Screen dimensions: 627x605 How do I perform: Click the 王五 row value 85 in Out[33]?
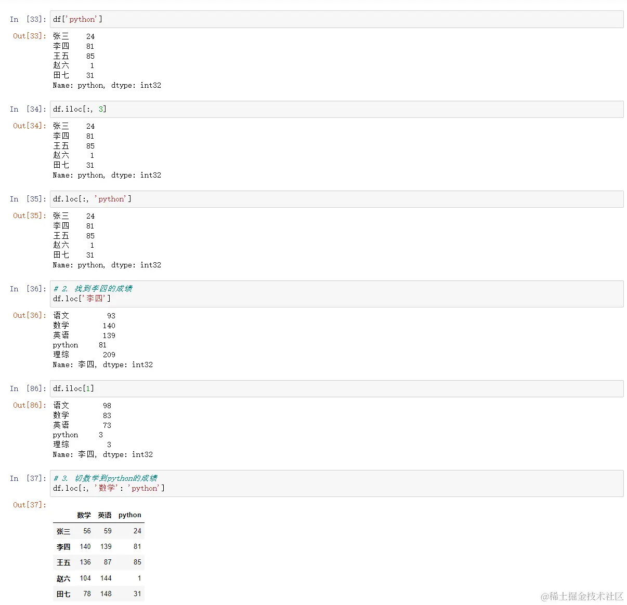tap(90, 56)
